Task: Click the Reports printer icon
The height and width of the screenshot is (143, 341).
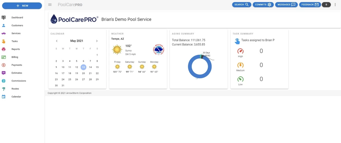Action: point(3,49)
